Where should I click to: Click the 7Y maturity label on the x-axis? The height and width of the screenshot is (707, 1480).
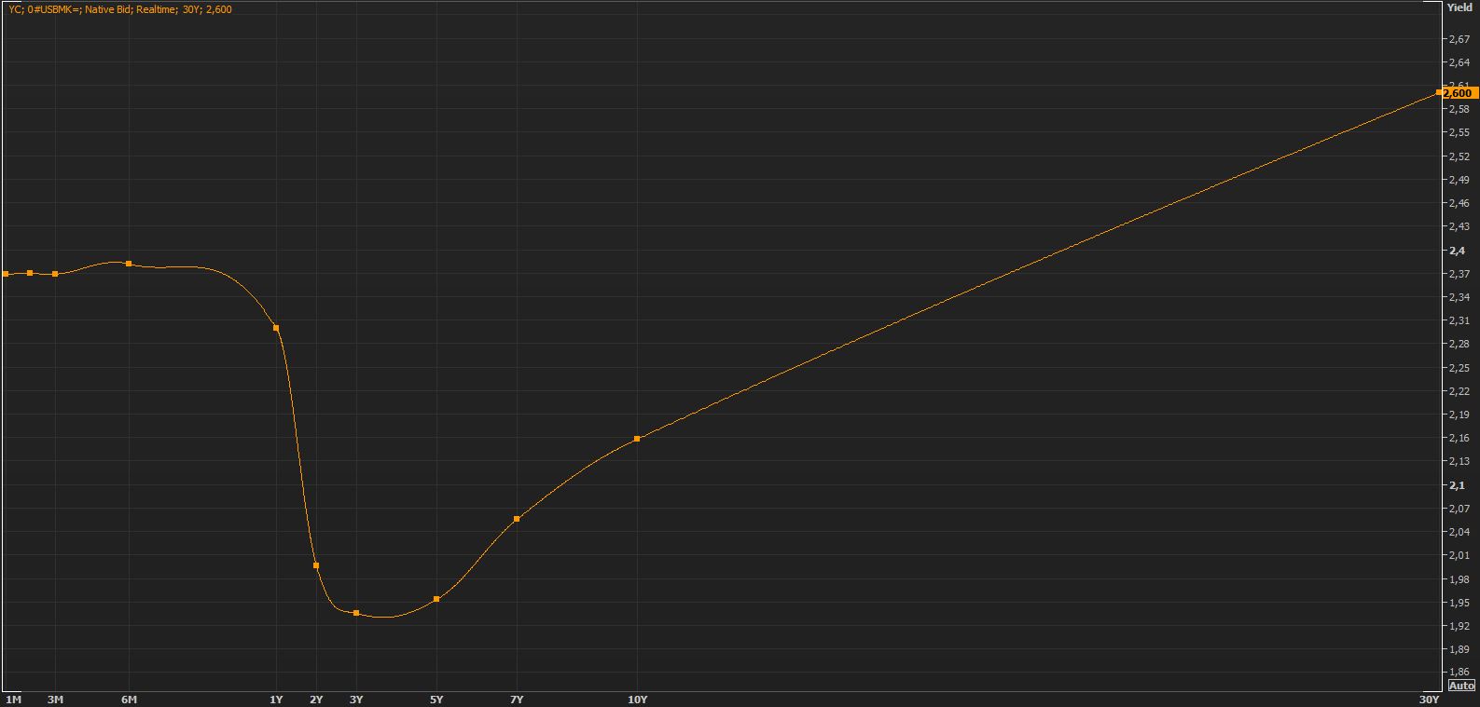(517, 700)
